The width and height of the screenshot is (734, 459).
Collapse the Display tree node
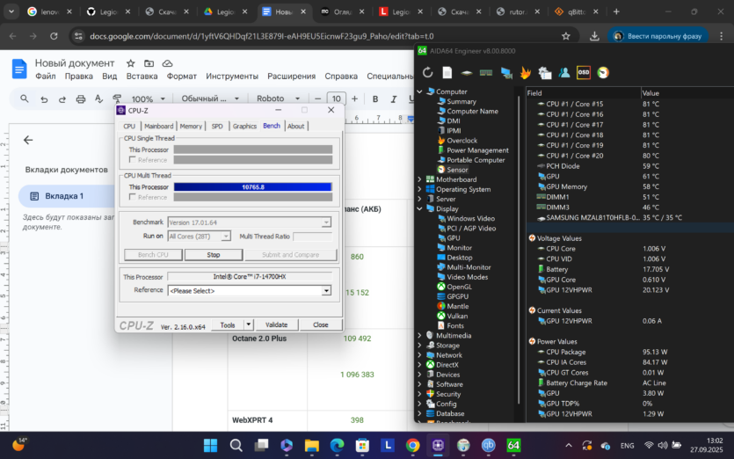[x=420, y=209]
